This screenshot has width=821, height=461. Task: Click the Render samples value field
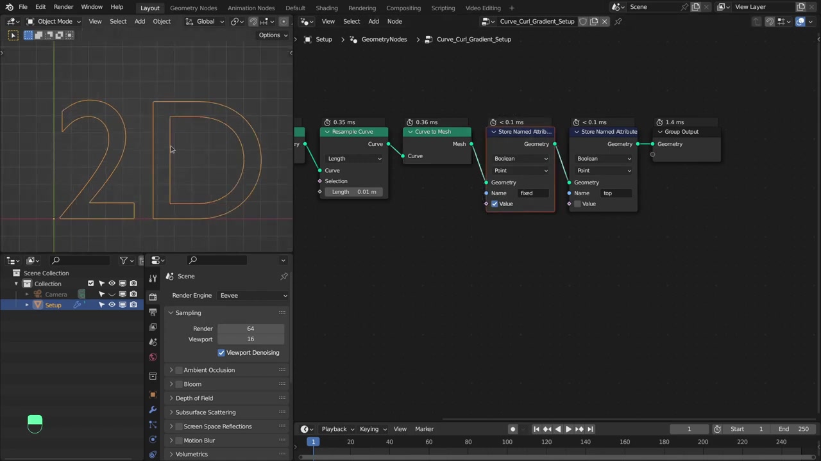(x=250, y=328)
